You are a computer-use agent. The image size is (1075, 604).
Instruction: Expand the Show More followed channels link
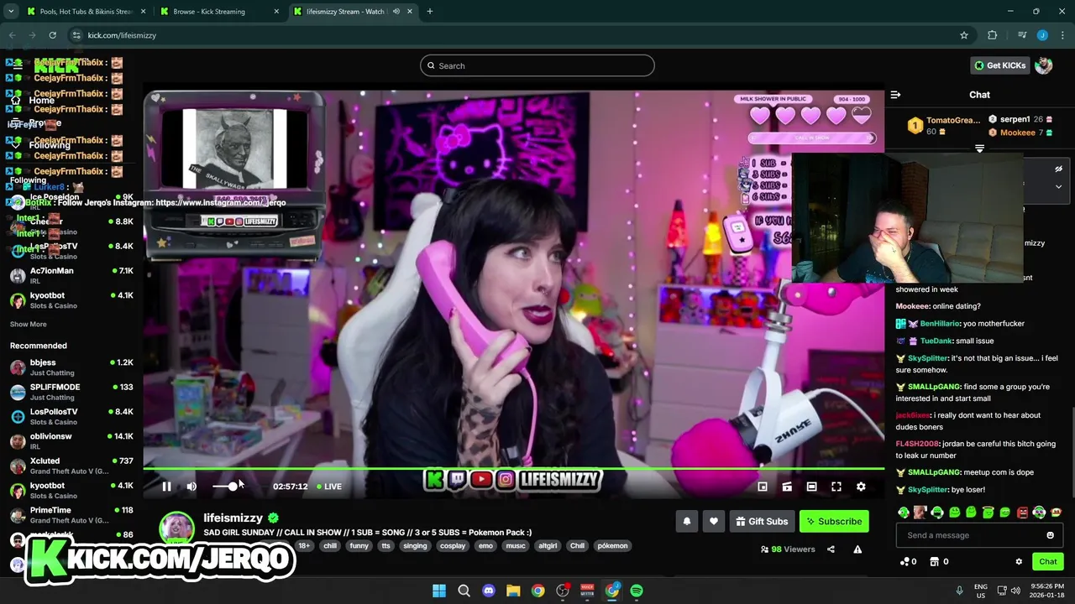[29, 324]
